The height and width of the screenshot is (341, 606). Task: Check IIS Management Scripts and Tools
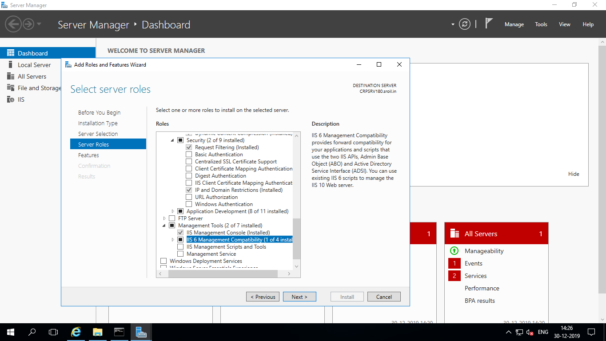[180, 247]
